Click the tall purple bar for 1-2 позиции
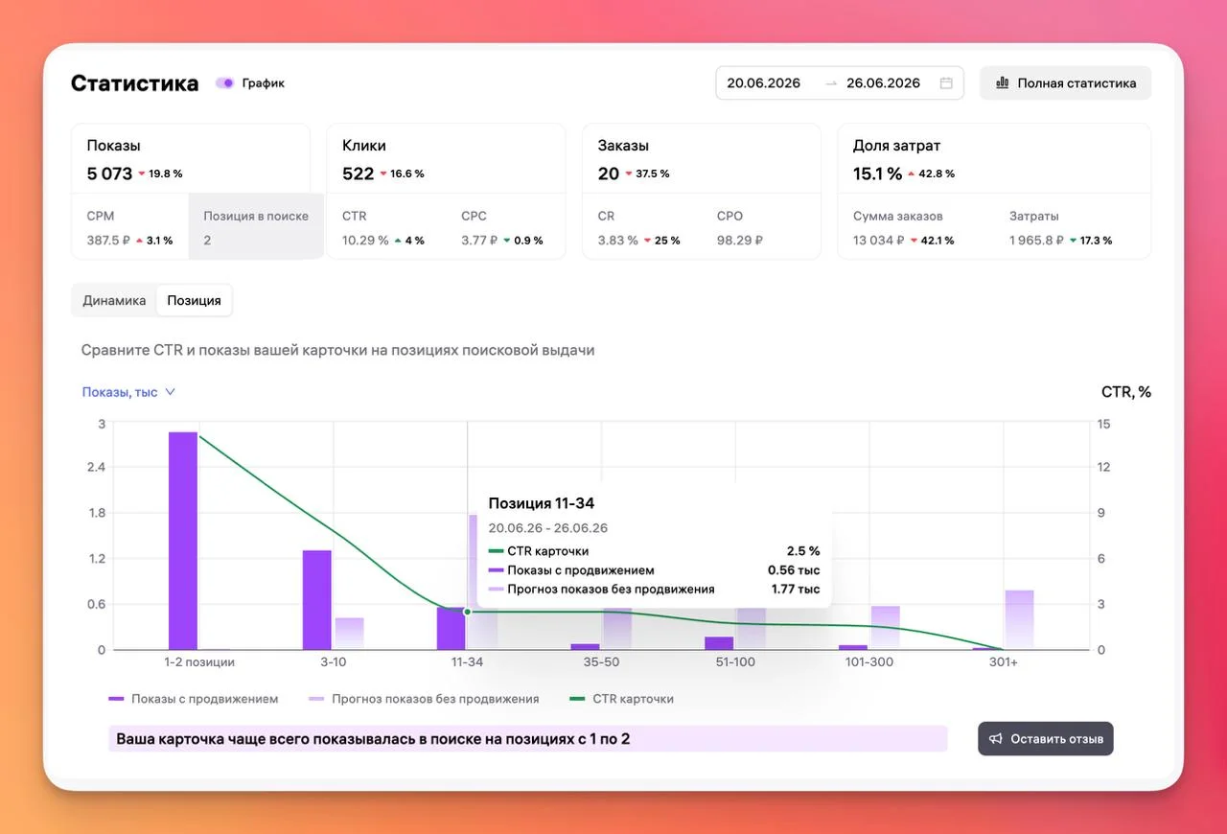Viewport: 1227px width, 834px height. (183, 541)
